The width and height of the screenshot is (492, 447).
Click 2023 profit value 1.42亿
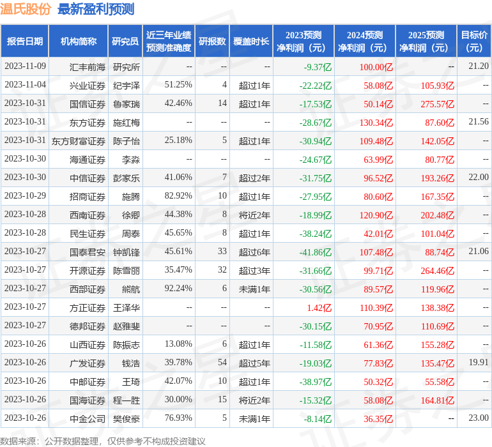tap(319, 308)
